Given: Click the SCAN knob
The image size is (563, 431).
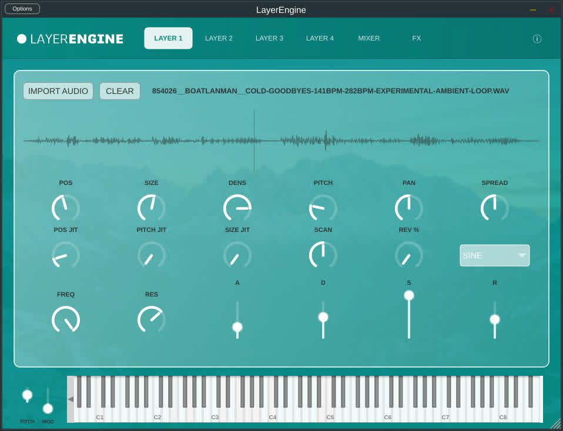Looking at the screenshot, I should point(323,255).
